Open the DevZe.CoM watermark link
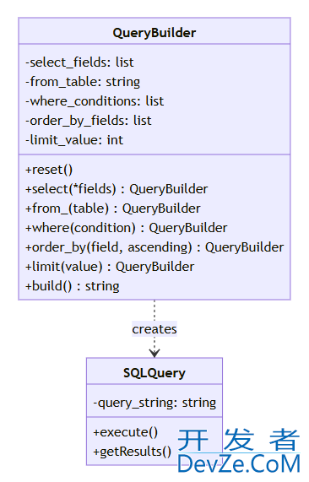Screen dimensions: 309x482 (x=239, y=451)
